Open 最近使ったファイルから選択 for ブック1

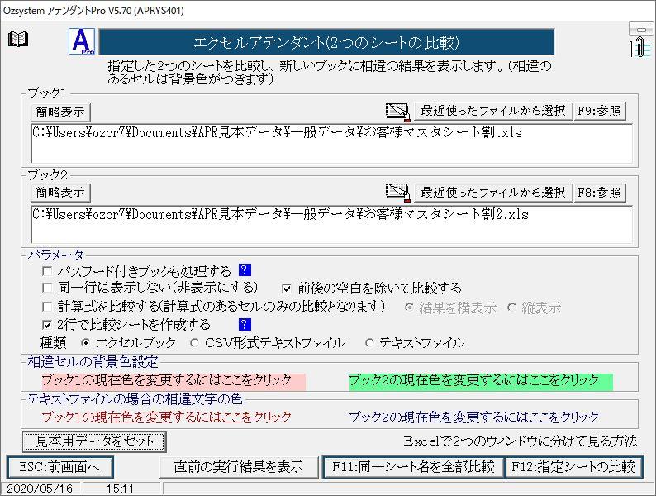tap(493, 111)
